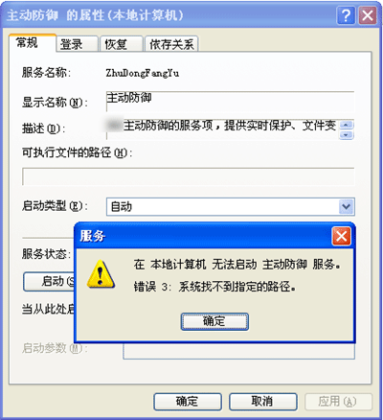Click the 启动 service button
Viewport: 383px width, 420px height.
[x=49, y=282]
